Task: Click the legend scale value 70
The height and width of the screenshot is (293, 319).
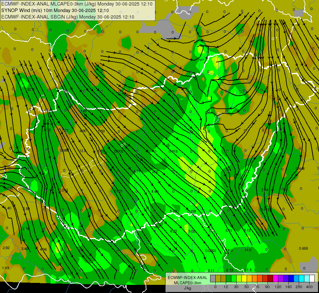Action: (x=257, y=287)
